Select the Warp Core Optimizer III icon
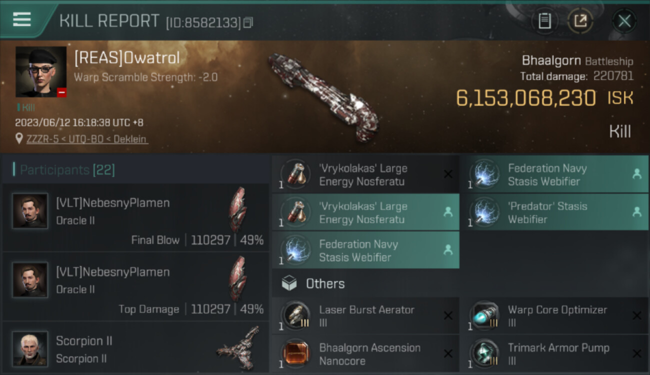This screenshot has height=375, width=650. [485, 316]
